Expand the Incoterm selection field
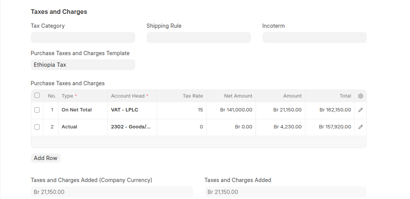The image size is (410, 199). click(314, 37)
